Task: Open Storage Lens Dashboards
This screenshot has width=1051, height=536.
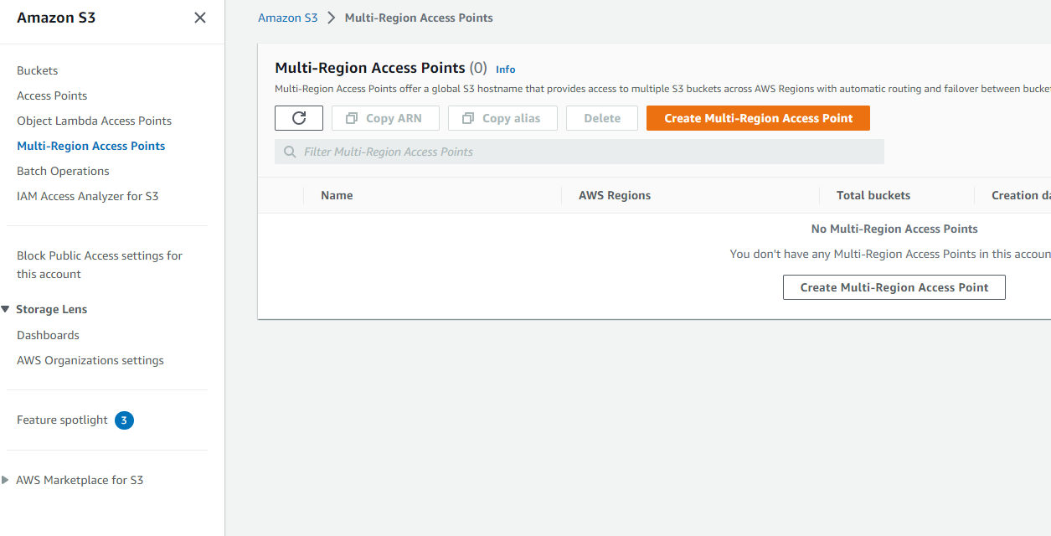Action: [48, 335]
